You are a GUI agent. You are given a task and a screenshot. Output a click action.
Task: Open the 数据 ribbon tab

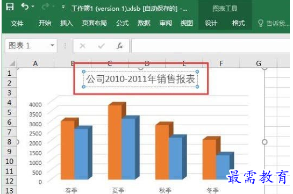144,23
